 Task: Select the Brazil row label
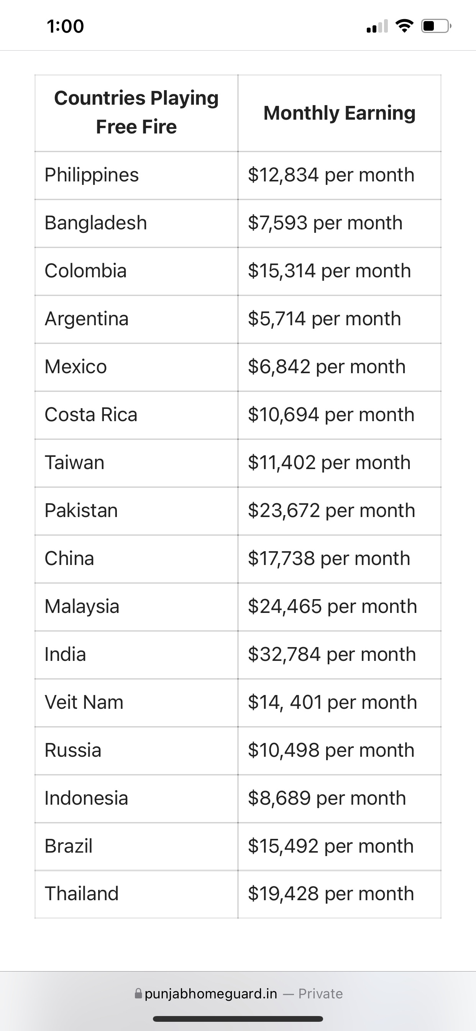click(x=68, y=846)
